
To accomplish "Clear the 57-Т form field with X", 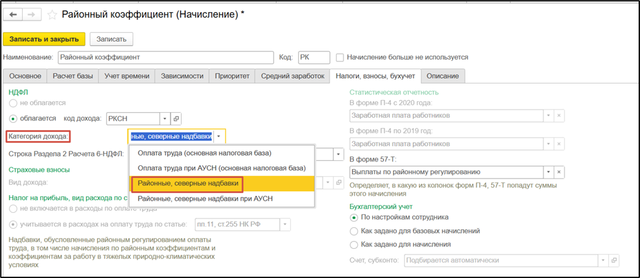I will [x=559, y=172].
